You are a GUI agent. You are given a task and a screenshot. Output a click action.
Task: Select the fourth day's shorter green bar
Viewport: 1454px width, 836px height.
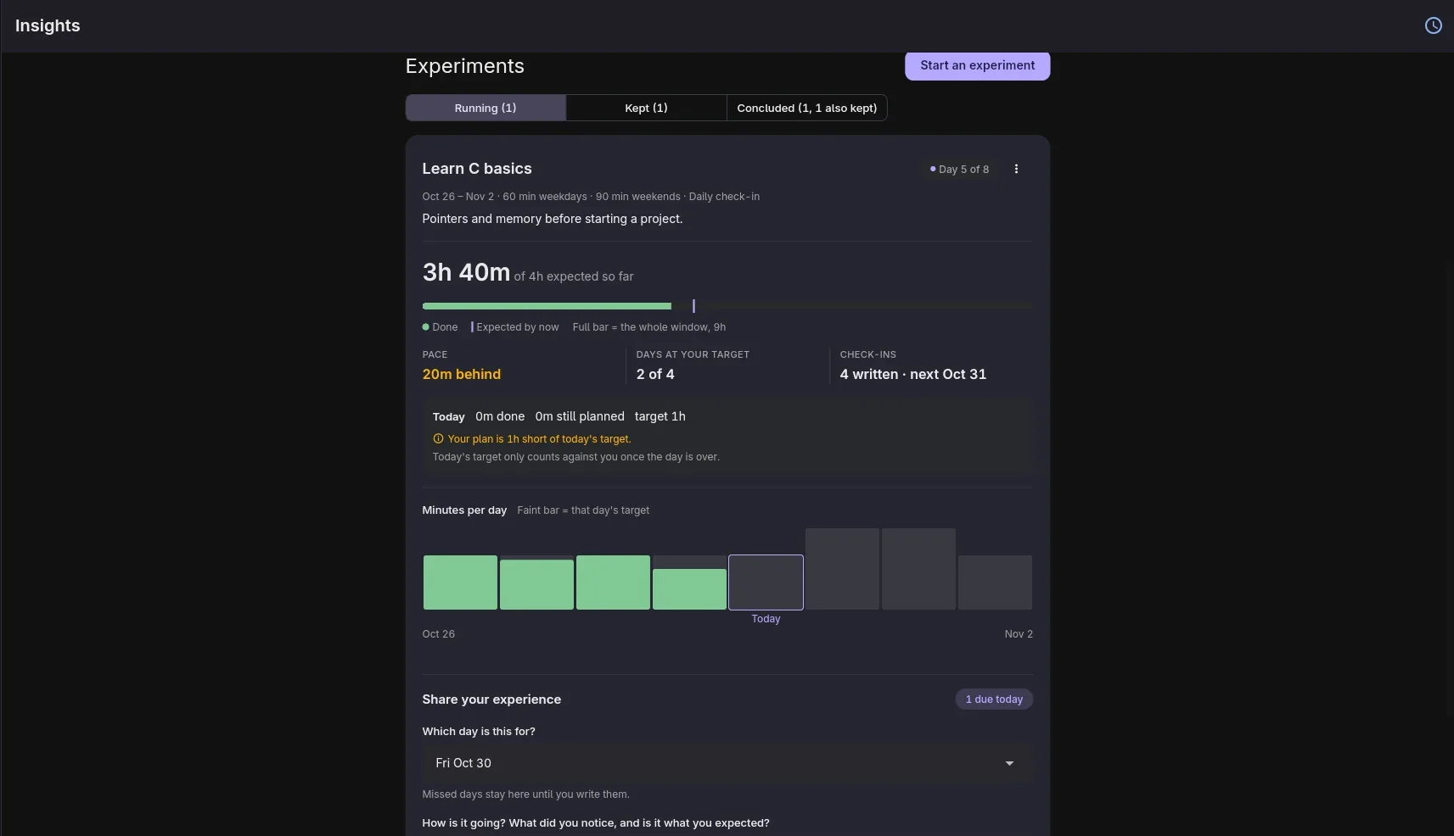(x=689, y=589)
